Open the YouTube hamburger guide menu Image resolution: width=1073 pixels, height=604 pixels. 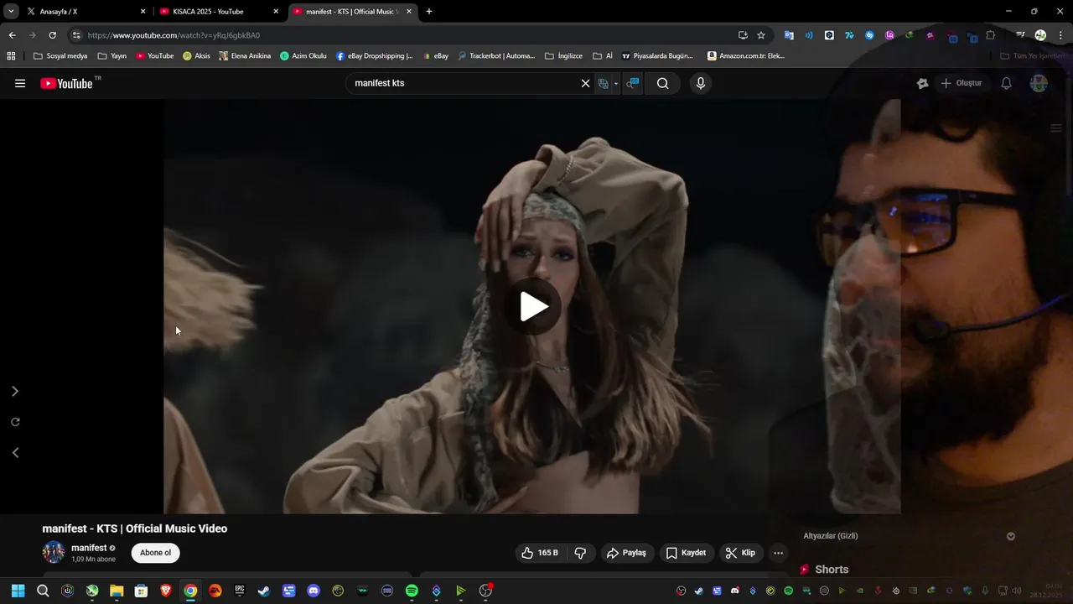click(x=20, y=83)
